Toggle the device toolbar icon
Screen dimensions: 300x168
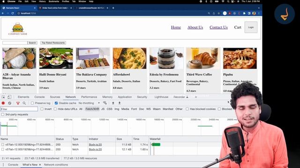pyautogui.click(x=9, y=97)
